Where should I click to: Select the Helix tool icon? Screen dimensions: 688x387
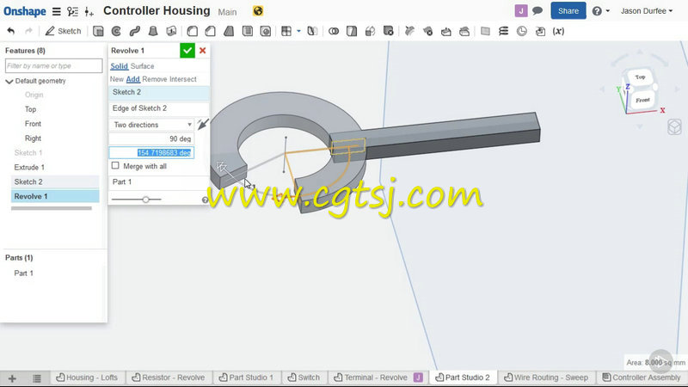point(503,31)
